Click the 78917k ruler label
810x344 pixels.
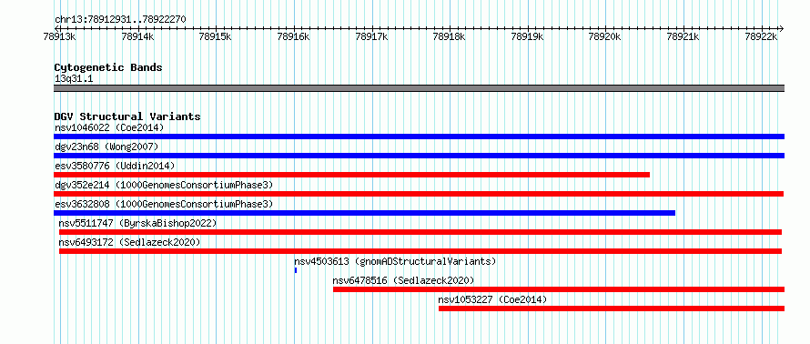(372, 36)
